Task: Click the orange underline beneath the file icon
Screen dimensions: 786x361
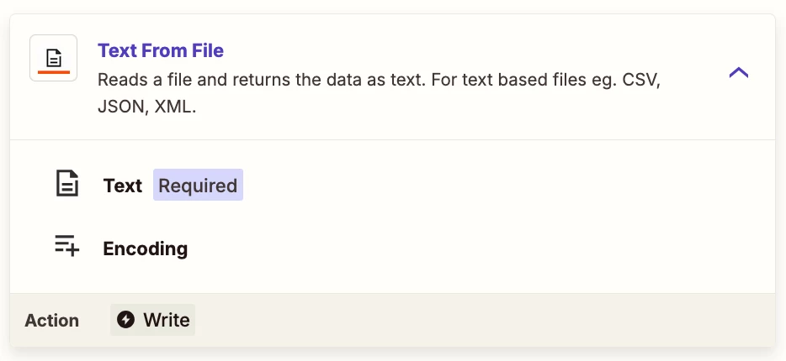Action: coord(54,72)
